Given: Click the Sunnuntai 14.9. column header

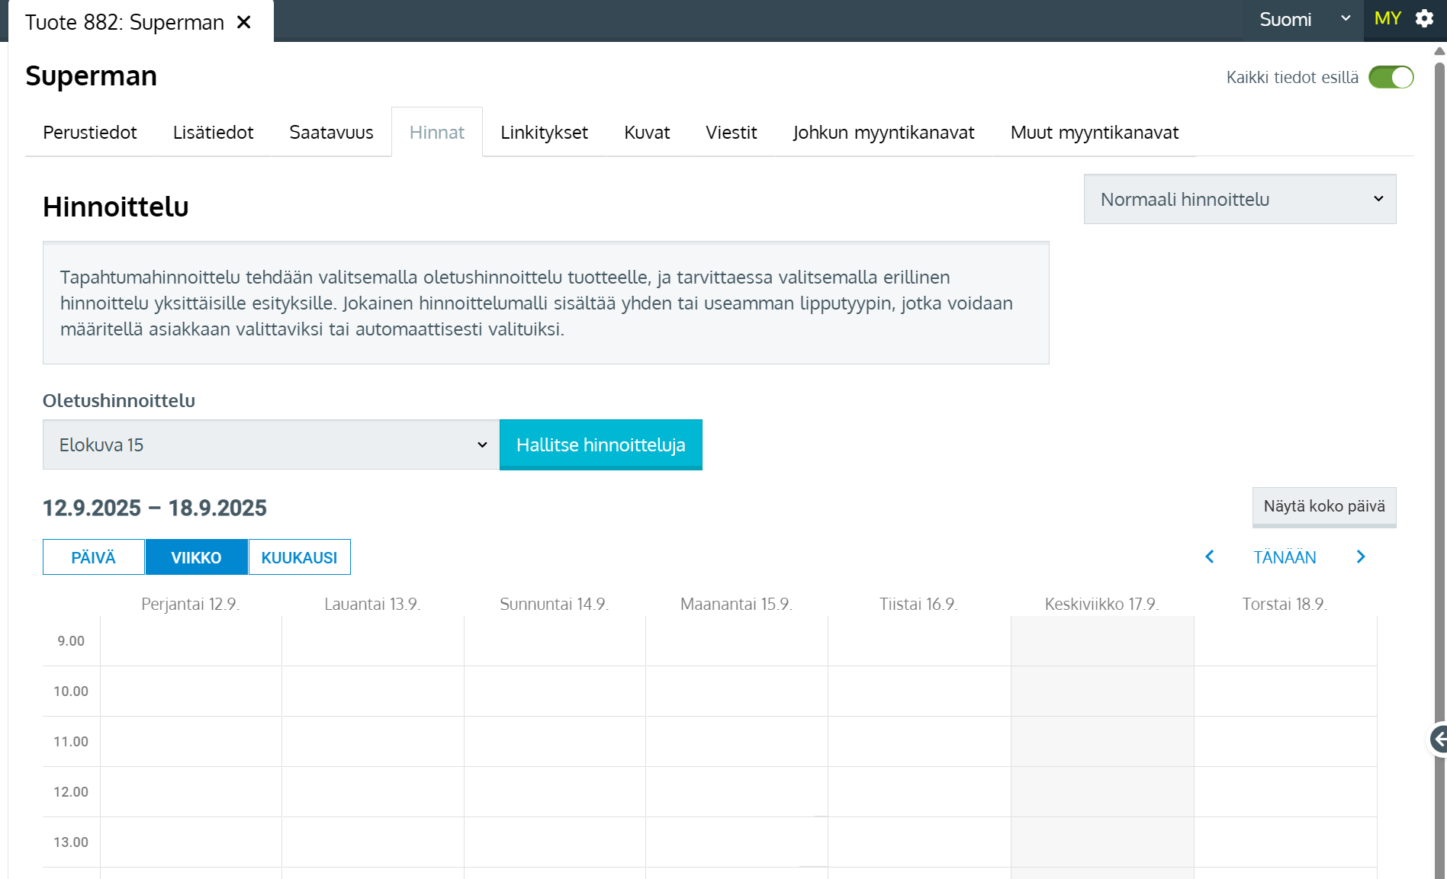Looking at the screenshot, I should [554, 604].
